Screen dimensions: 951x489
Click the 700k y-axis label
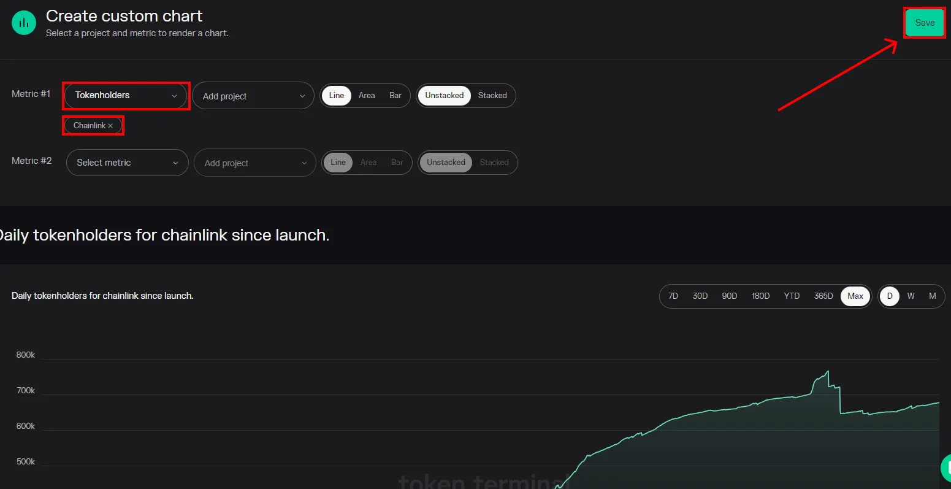26,391
